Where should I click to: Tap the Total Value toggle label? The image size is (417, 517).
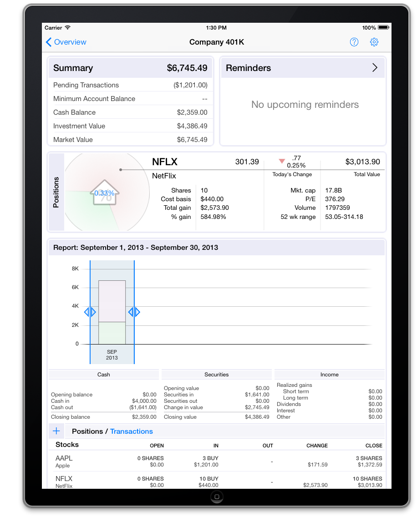[x=366, y=174]
